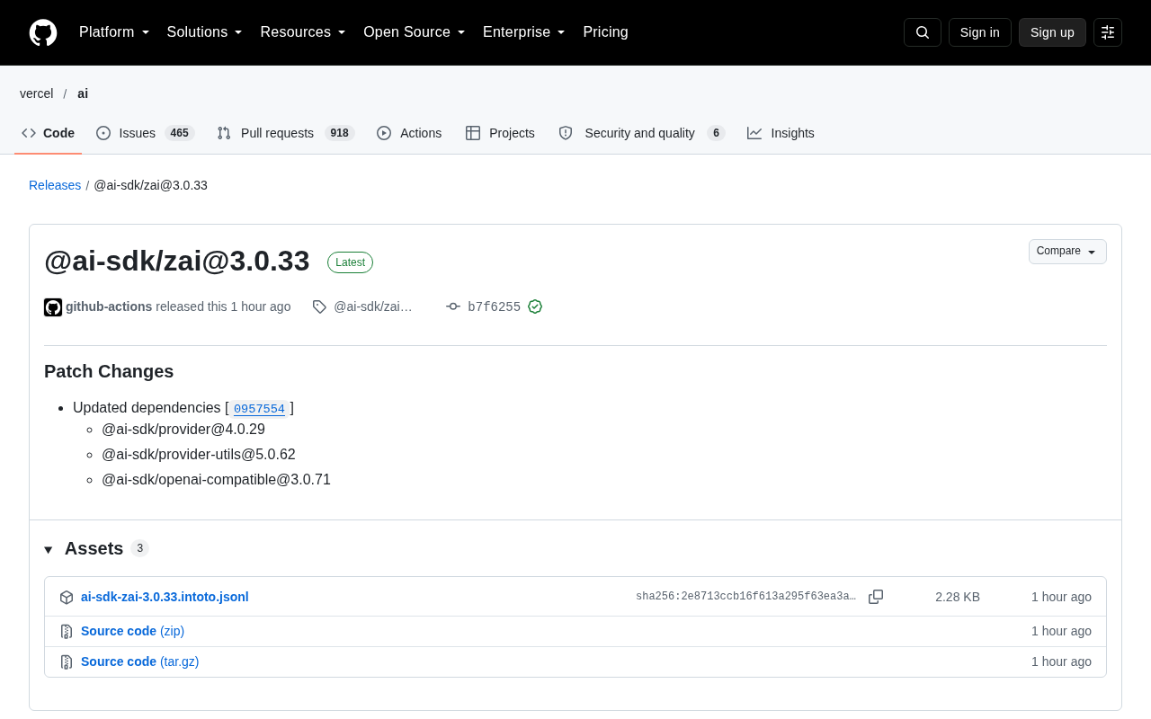This screenshot has height=719, width=1151.
Task: Click the archive icon for Source code (tar.gz)
Action: pos(67,662)
